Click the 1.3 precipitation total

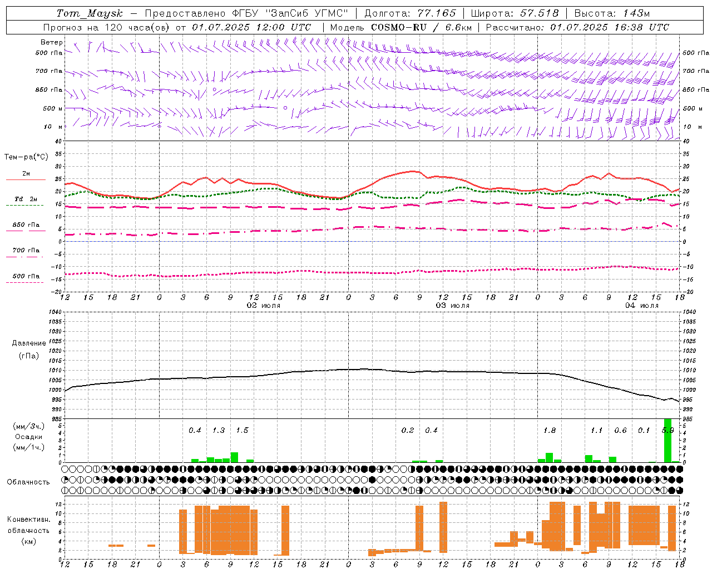coord(219,431)
